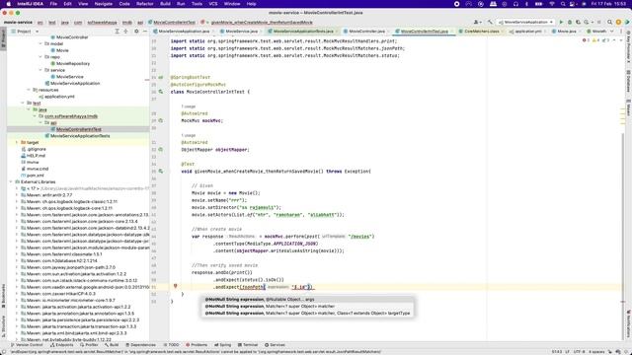Open the Structure tool window on left strip
The width and height of the screenshot is (632, 355).
click(x=4, y=326)
